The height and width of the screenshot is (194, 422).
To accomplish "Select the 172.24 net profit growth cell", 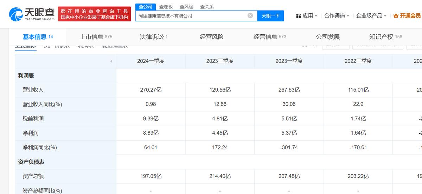I will coord(220,147).
